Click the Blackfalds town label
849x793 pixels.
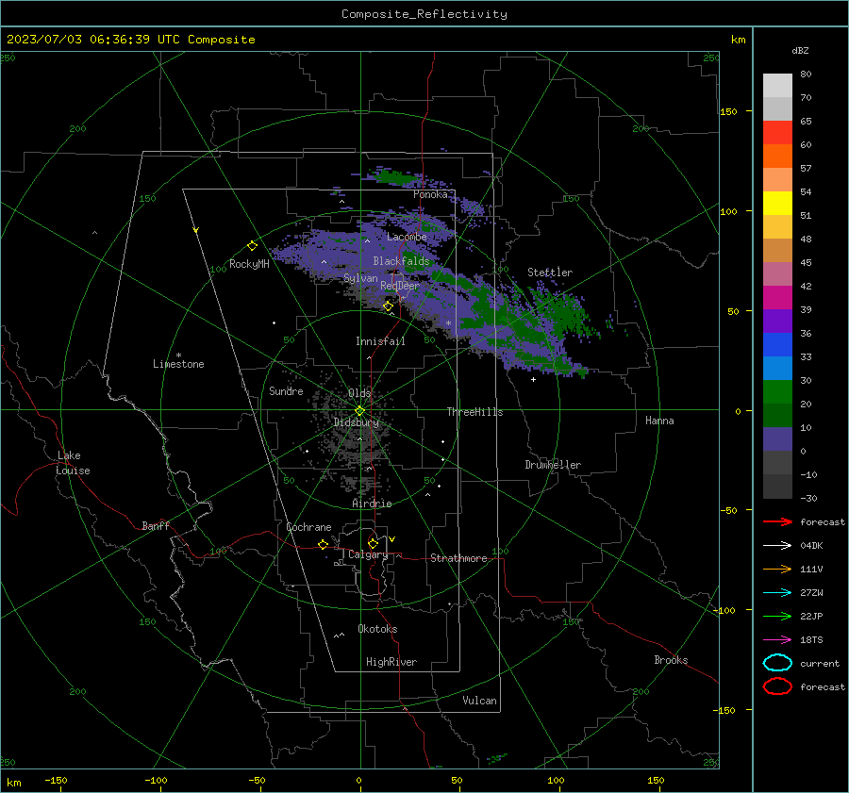(x=401, y=261)
